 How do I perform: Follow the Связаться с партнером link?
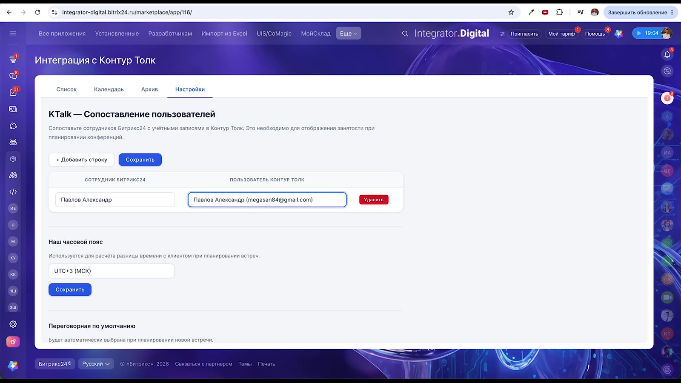tap(203, 364)
